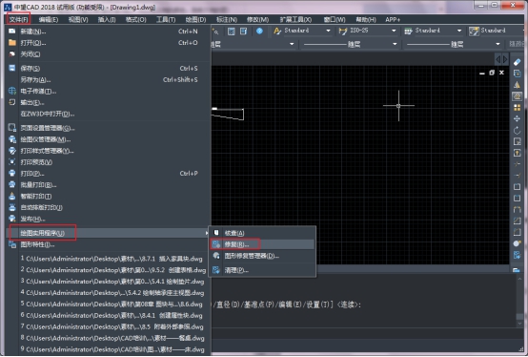The height and width of the screenshot is (357, 528).
Task: Click the text style icon beside Standard
Action: (277, 31)
